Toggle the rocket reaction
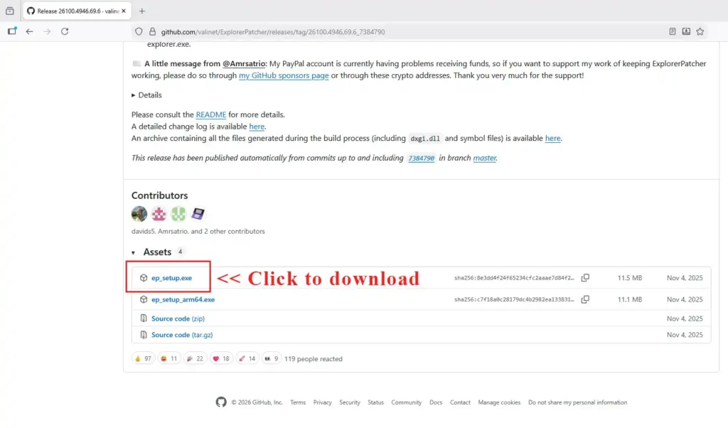The image size is (728, 428). pyautogui.click(x=247, y=359)
